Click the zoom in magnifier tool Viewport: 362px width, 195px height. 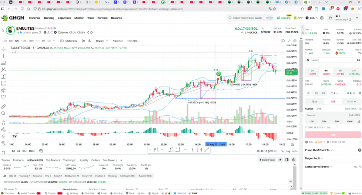click(x=3, y=113)
